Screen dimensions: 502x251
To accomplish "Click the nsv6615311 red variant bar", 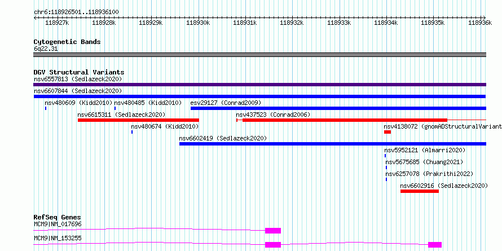I will pos(138,120).
